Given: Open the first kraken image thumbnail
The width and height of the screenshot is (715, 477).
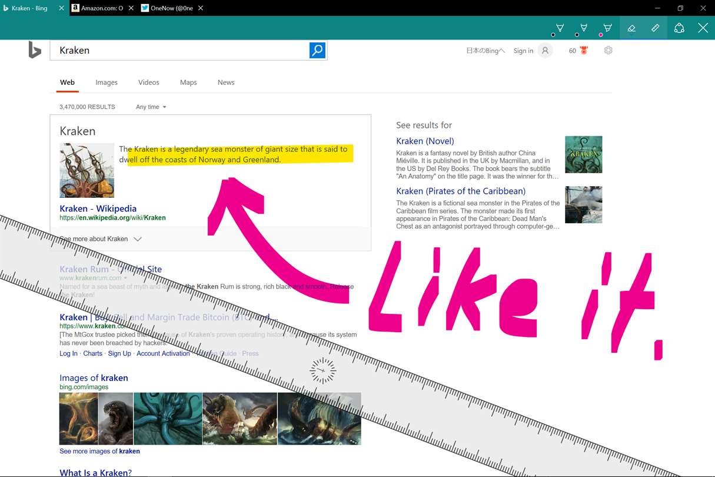Looking at the screenshot, I should 78,419.
